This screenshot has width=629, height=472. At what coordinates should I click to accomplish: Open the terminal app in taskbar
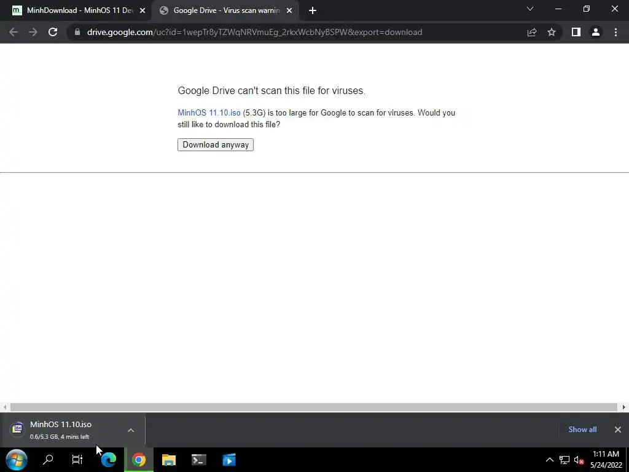199,460
